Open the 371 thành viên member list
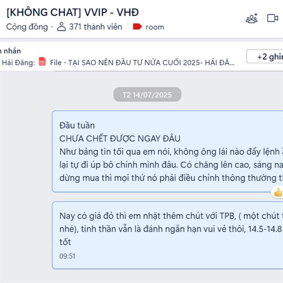Viewport: 283px width, 283px height. click(96, 27)
